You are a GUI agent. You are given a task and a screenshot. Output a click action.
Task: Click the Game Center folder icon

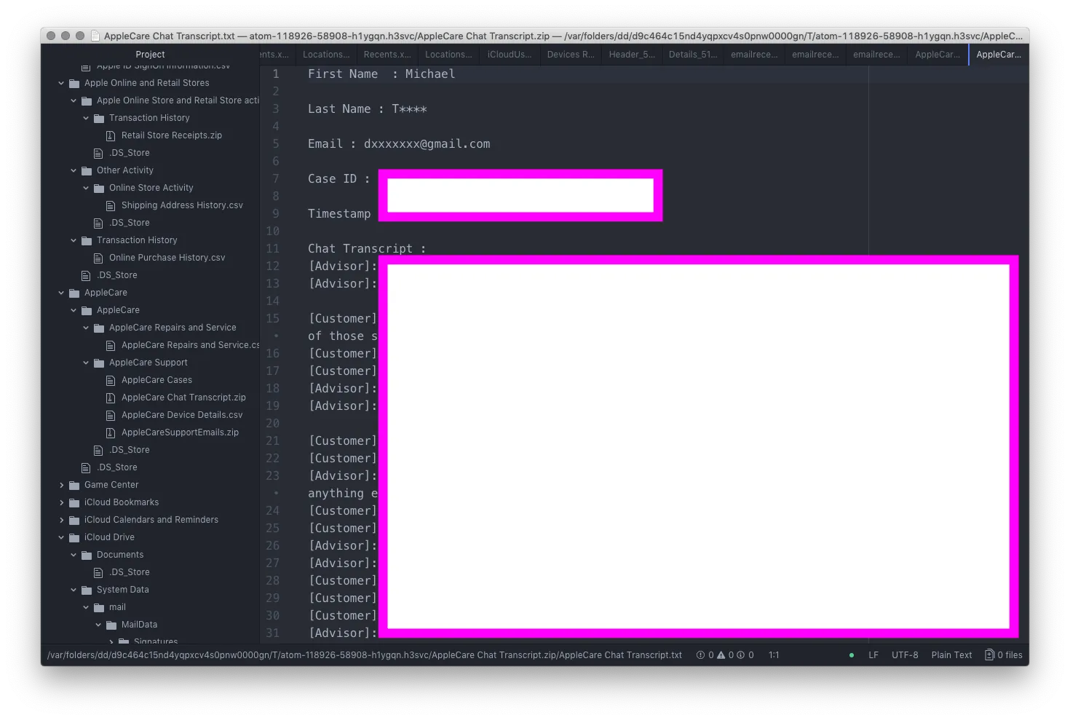(74, 485)
